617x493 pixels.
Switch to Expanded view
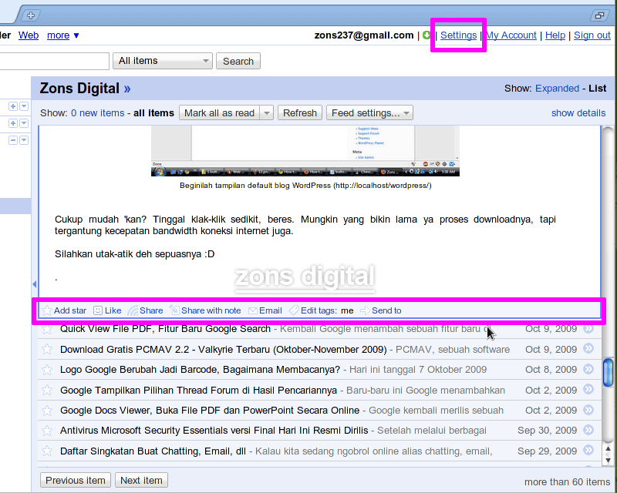tap(557, 89)
